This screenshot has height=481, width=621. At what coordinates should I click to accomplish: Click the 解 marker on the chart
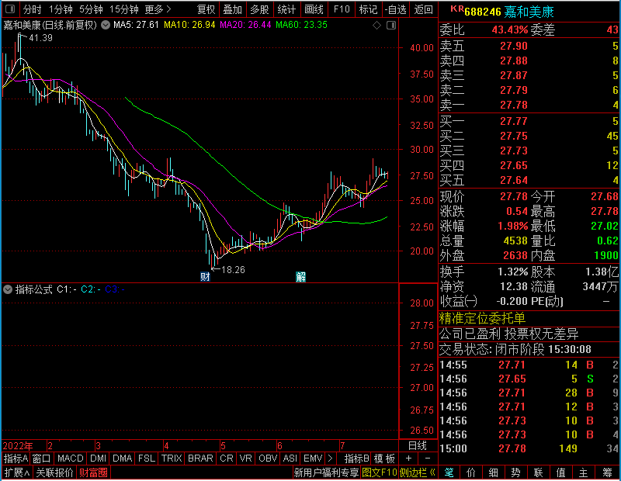[301, 276]
